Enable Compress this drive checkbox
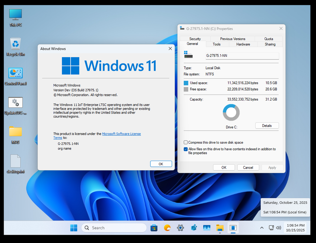 point(186,142)
